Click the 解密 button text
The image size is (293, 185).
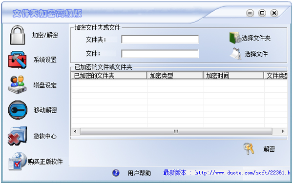pyautogui.click(x=269, y=149)
